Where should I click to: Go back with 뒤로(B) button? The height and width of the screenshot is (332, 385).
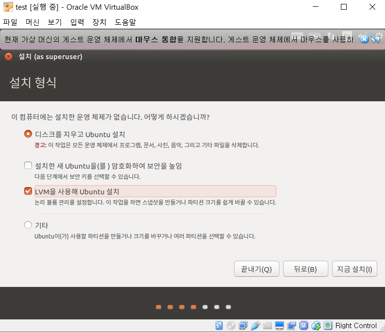(305, 269)
